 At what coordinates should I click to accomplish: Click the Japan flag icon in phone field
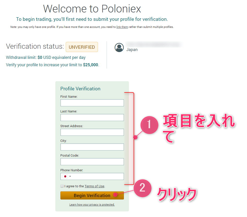point(65,176)
